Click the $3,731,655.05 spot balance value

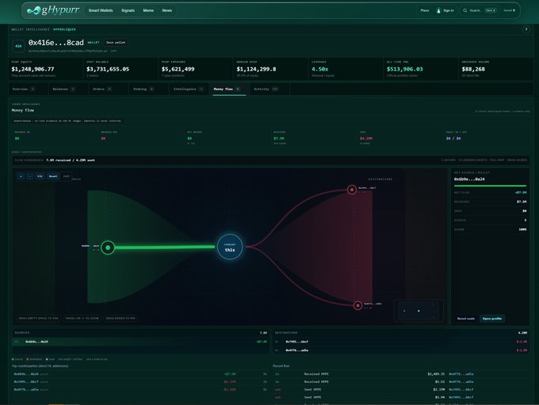[x=108, y=69]
